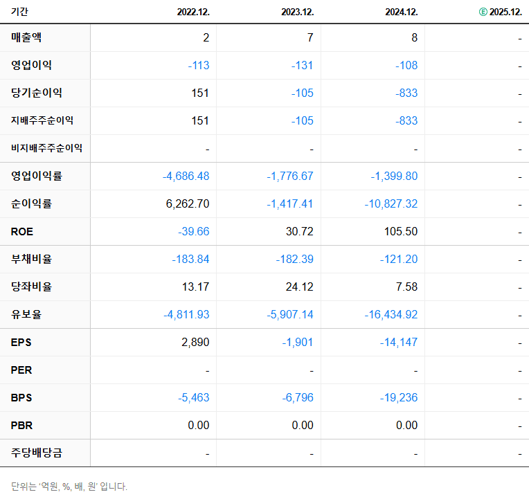
Task: Click the 영업이익 row label
Action: [31, 65]
